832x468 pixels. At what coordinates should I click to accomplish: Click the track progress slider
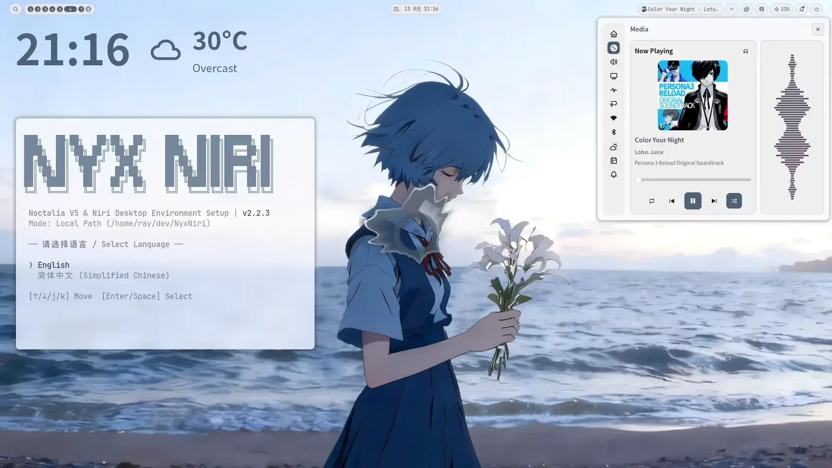click(693, 179)
